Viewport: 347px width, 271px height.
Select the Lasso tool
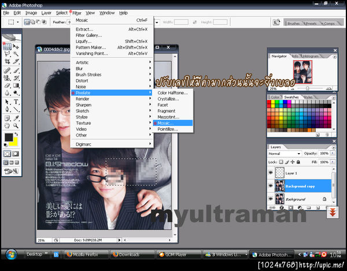(x=7, y=54)
